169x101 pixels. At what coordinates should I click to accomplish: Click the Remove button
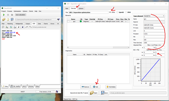pyautogui.click(x=85, y=87)
